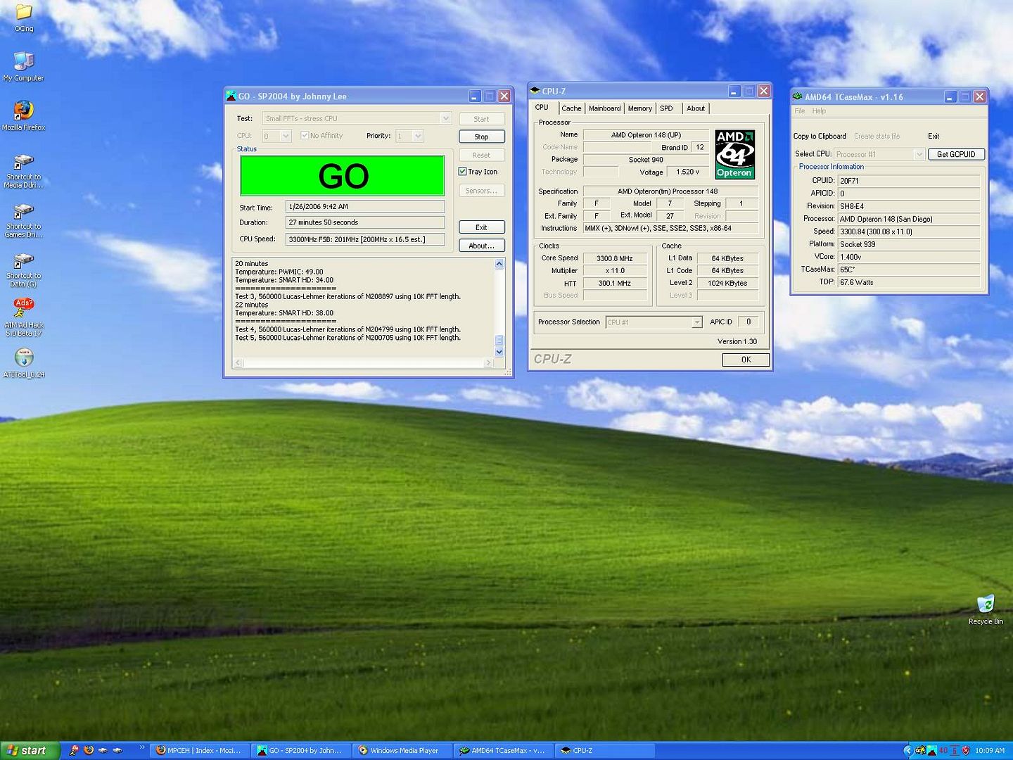Open the Shortcut to Data (G) icon
The height and width of the screenshot is (760, 1013).
click(x=23, y=268)
